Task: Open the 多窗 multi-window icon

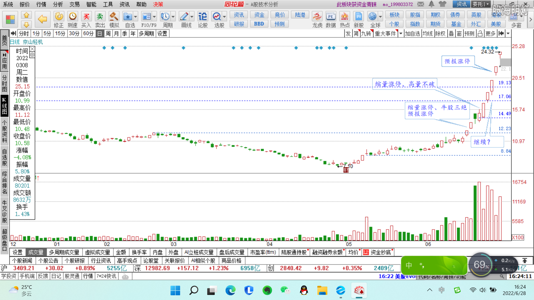Action: tap(514, 19)
